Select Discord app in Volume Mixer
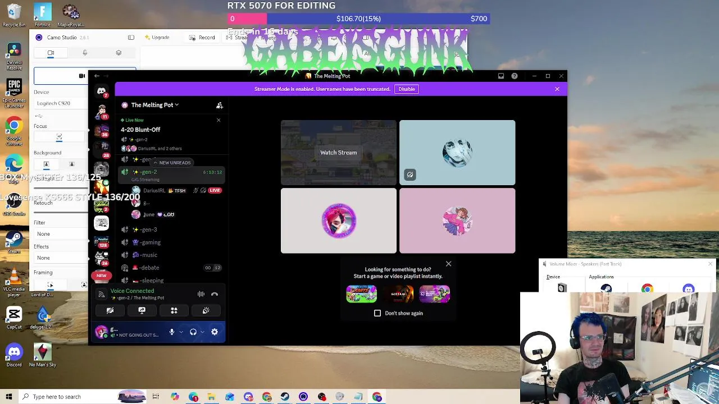This screenshot has height=404, width=719. (689, 288)
